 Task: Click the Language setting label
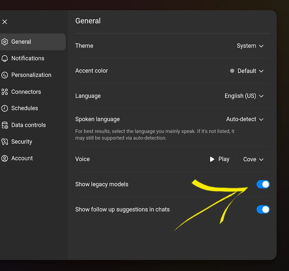pos(88,96)
